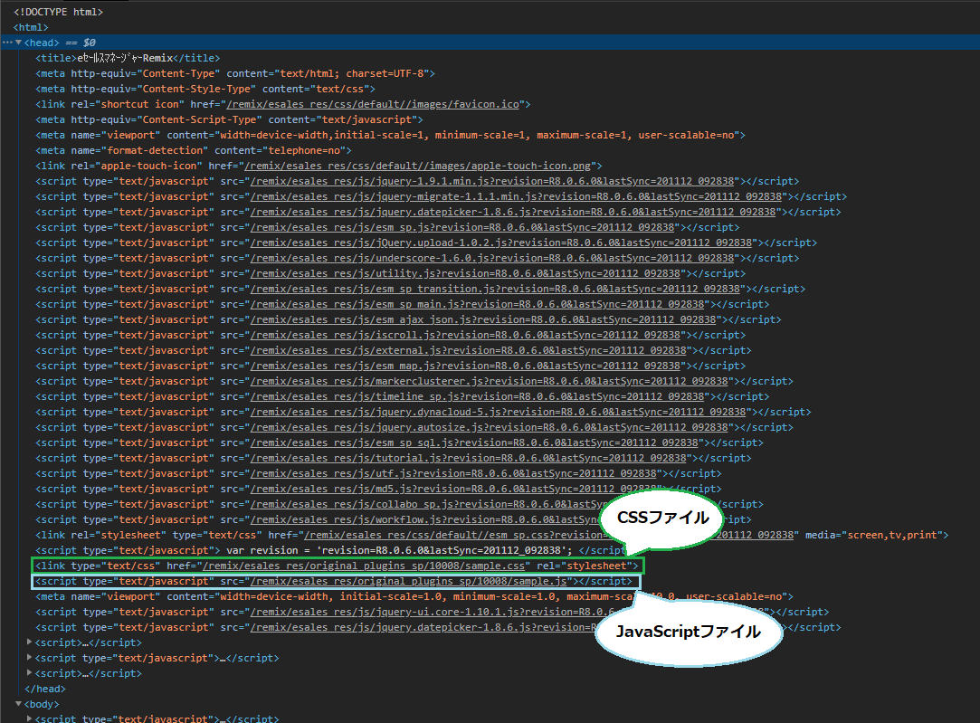Select the Content-Script-Type meta row

coord(229,119)
